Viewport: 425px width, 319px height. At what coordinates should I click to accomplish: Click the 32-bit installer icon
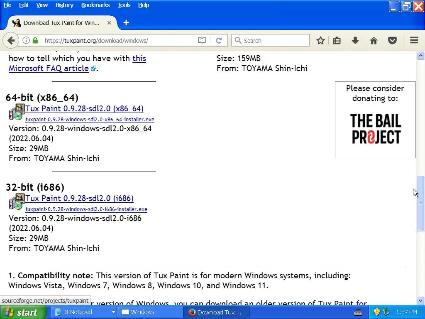pos(17,201)
